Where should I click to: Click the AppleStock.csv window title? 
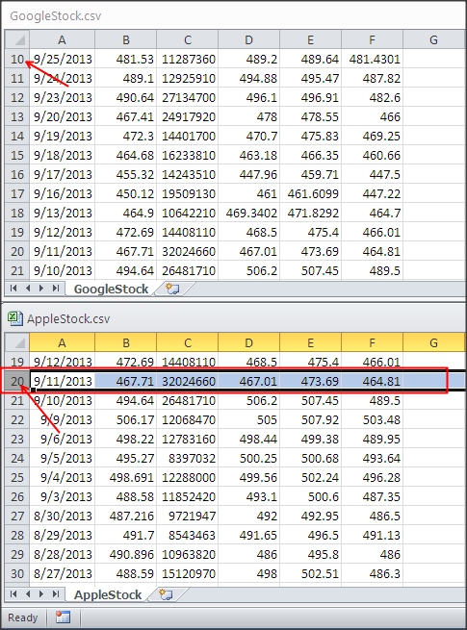click(68, 318)
